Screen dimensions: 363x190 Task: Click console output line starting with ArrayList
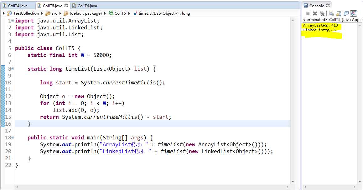[x=320, y=25]
